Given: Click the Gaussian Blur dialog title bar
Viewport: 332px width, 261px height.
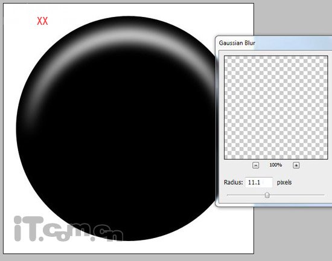Looking at the screenshot, I should click(x=275, y=43).
